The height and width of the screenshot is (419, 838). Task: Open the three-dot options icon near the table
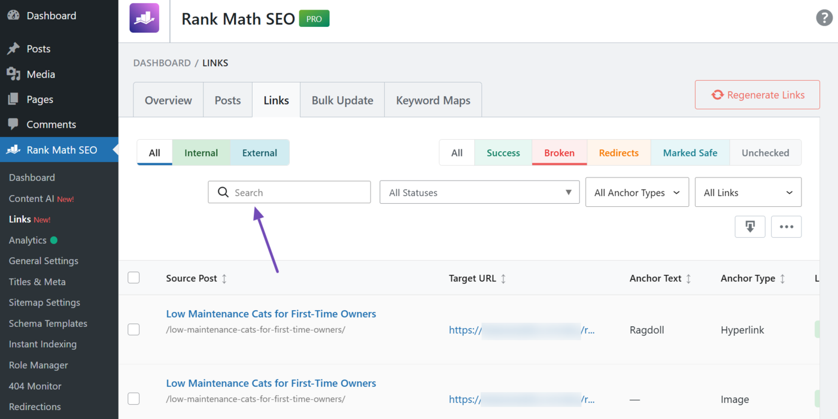pyautogui.click(x=786, y=227)
